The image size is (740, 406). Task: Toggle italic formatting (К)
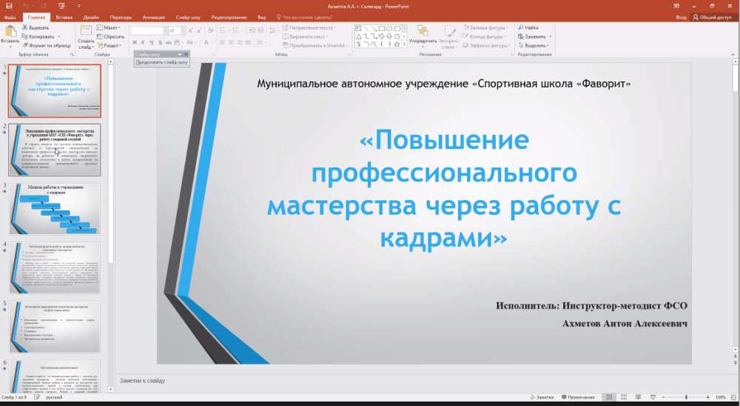coord(142,42)
